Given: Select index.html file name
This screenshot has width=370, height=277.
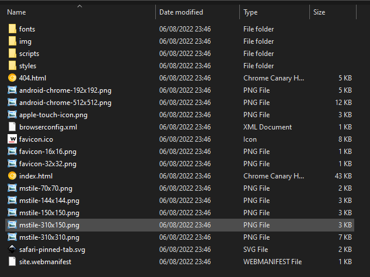Looking at the screenshot, I should click(36, 176).
